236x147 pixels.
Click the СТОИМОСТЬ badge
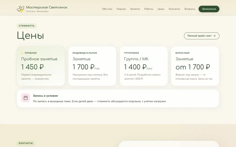27,26
